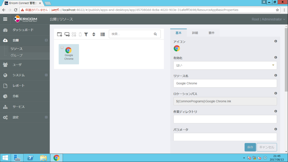Add a new application resource
Image resolution: width=288 pixels, height=162 pixels.
60,34
